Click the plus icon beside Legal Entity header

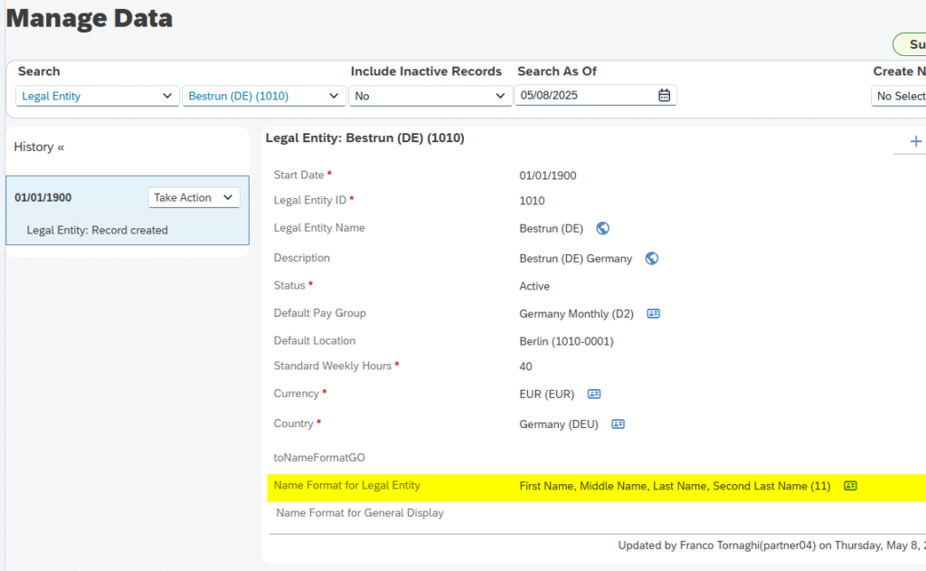tap(915, 141)
